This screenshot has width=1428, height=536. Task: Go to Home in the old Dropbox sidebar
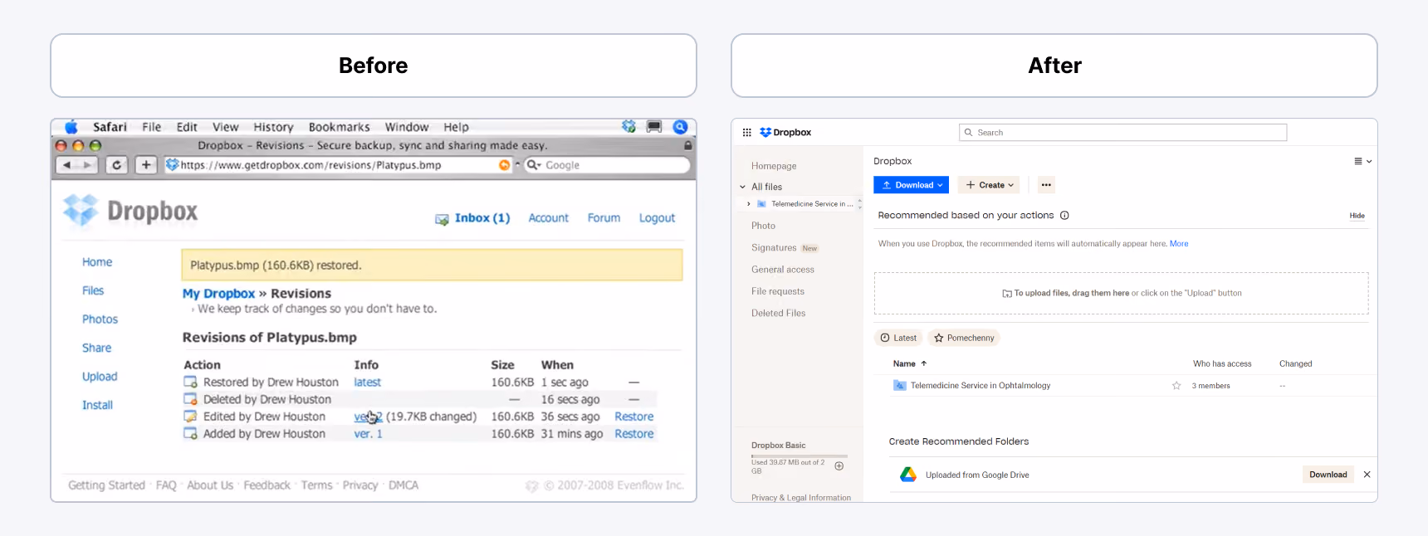[97, 262]
